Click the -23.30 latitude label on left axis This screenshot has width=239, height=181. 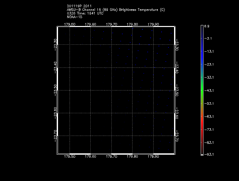55,44
